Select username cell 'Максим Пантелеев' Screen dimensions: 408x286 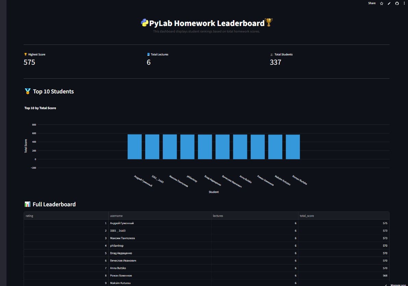160,238
